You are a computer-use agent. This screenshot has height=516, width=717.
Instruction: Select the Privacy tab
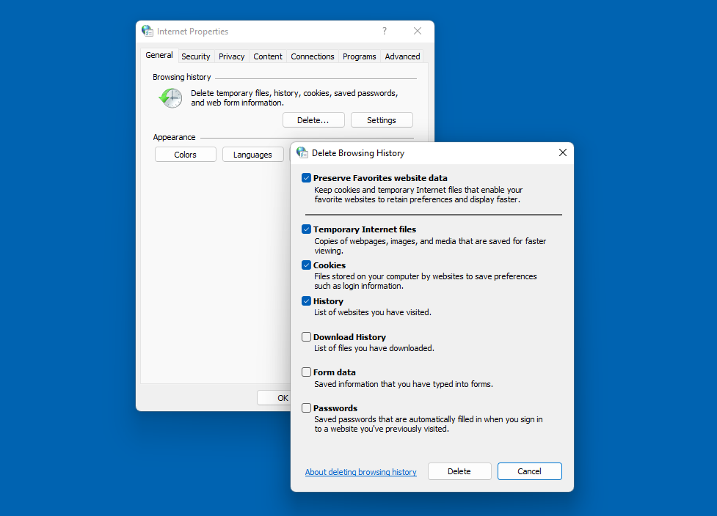231,56
